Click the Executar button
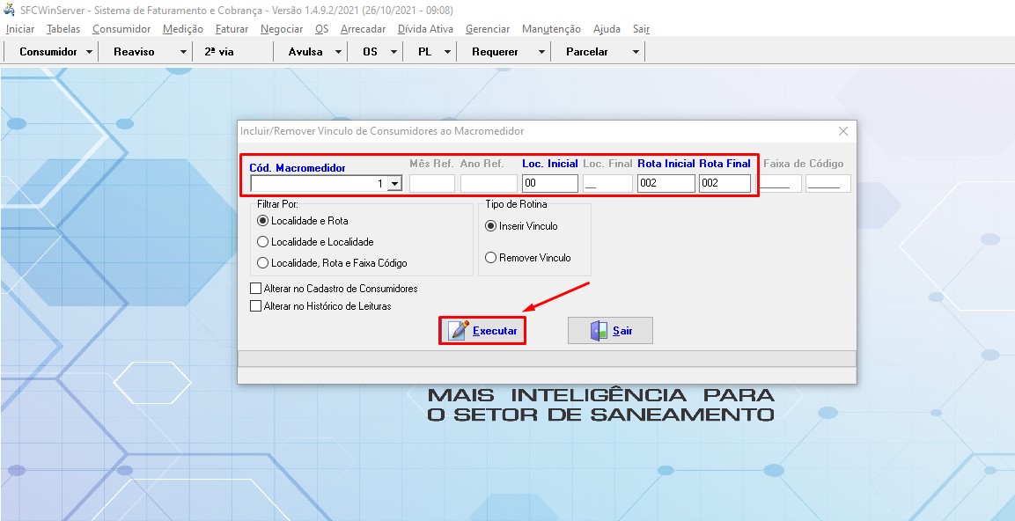This screenshot has height=521, width=1015. [482, 329]
